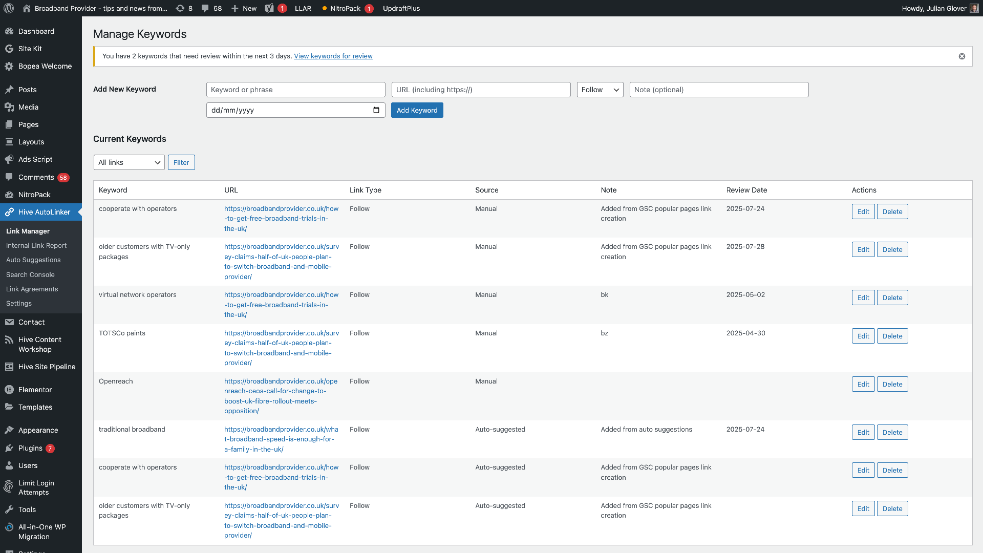Open the Follow link type dropdown
This screenshot has width=983, height=553.
tap(600, 90)
